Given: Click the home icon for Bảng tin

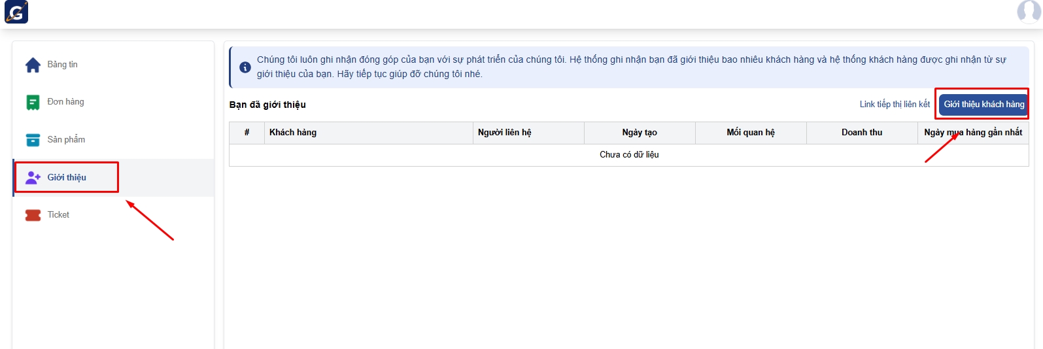Looking at the screenshot, I should (33, 65).
